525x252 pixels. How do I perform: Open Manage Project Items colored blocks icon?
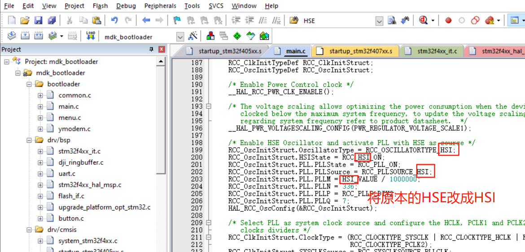click(210, 36)
